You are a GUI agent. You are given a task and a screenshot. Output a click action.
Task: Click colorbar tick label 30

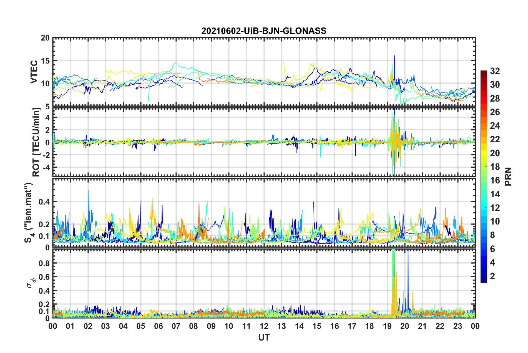click(495, 85)
